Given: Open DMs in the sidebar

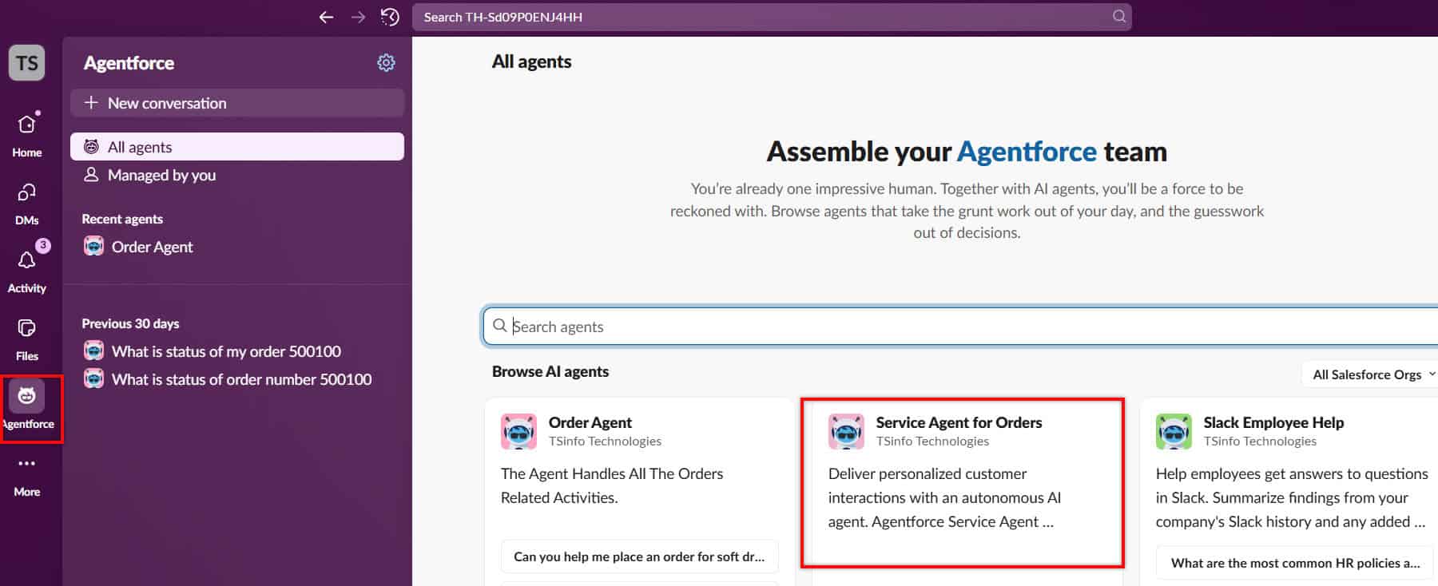Looking at the screenshot, I should (x=26, y=203).
